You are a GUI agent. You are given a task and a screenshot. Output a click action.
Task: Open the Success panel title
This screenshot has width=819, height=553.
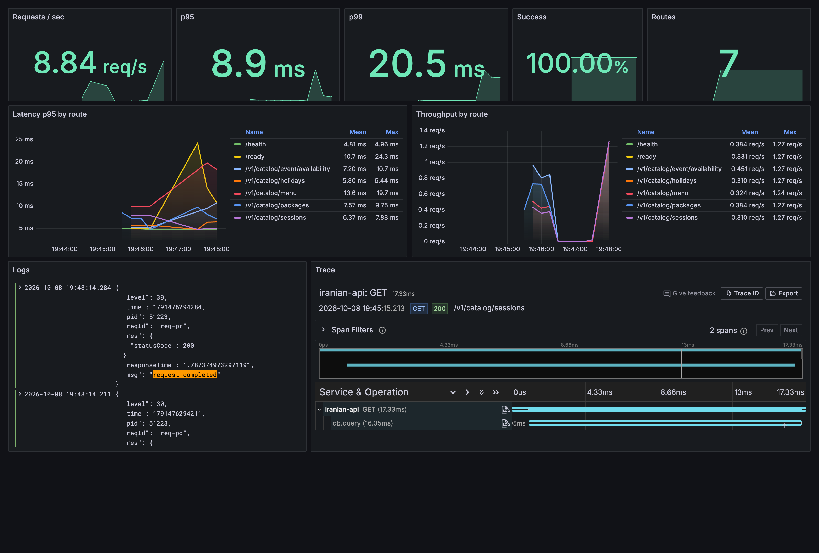531,17
